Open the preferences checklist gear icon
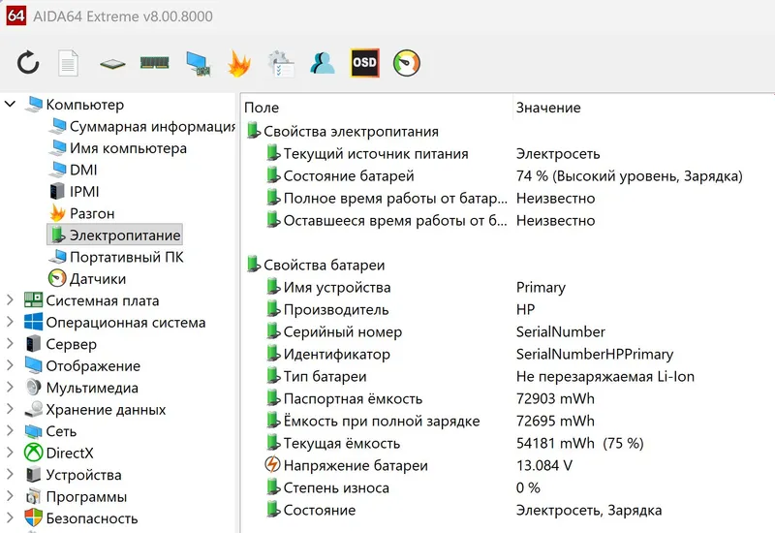 click(281, 64)
